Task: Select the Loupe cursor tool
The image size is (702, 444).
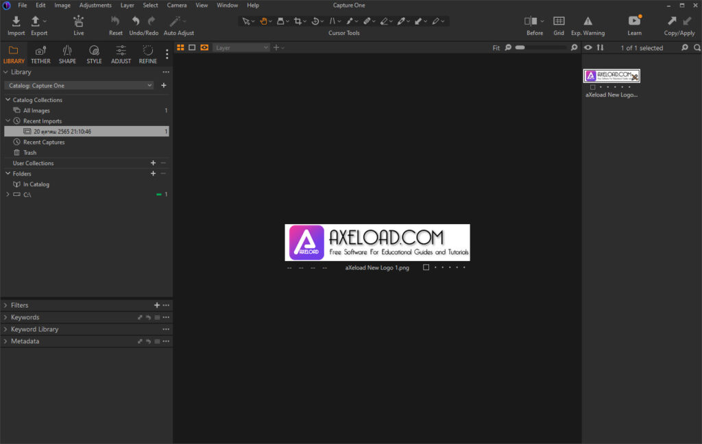Action: [280, 21]
